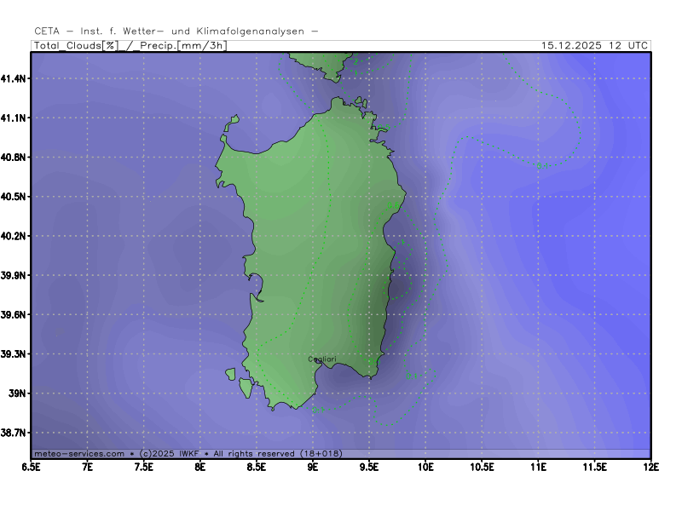Image resolution: width=682 pixels, height=511 pixels.
Task: Click the 7.5E longitude label
Action: (144, 467)
